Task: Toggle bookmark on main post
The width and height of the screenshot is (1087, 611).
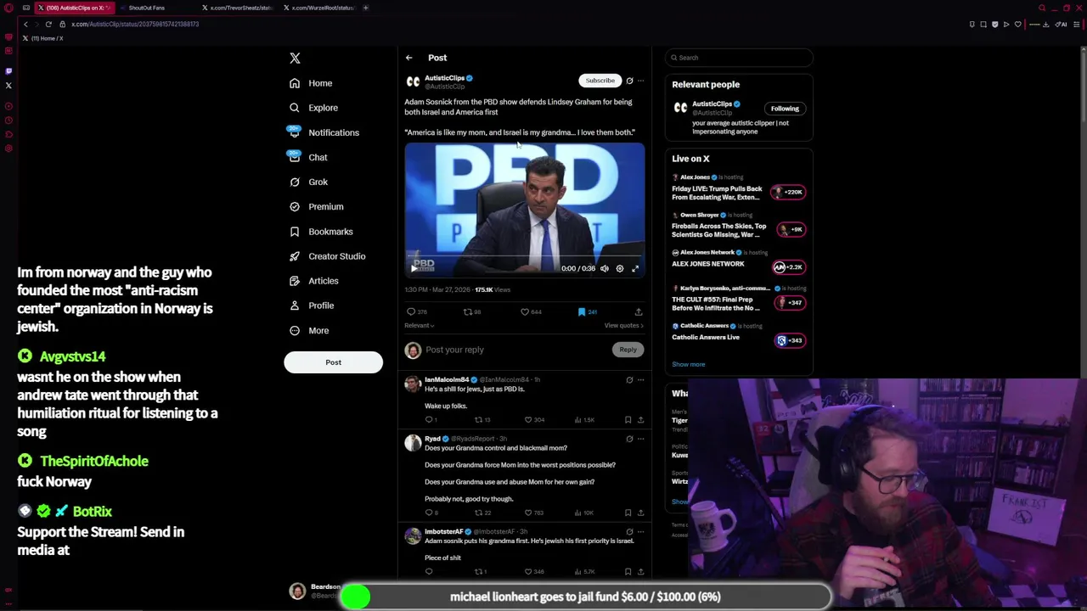Action: [x=587, y=311]
